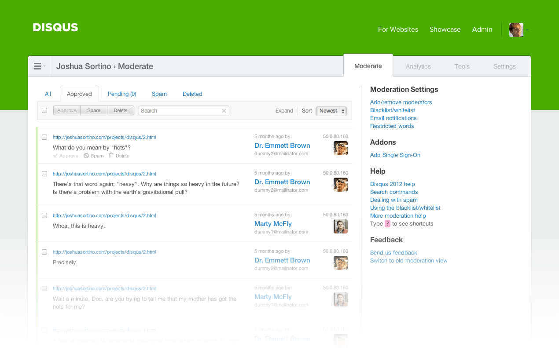Open Dr. Emmett Brown's name on the "hots" comment
Screen dimensions: 559x350
282,146
